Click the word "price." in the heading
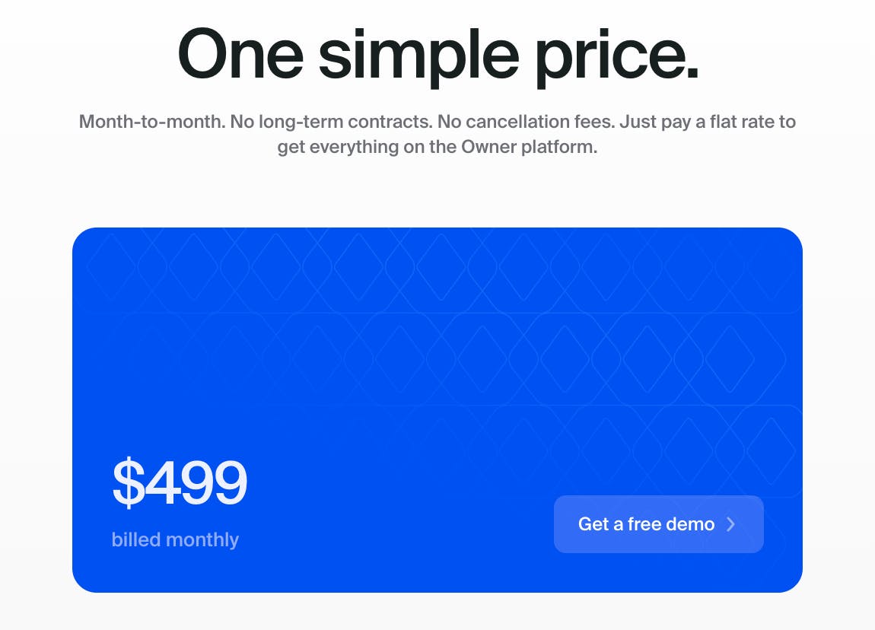Viewport: 875px width, 630px height. (x=619, y=53)
